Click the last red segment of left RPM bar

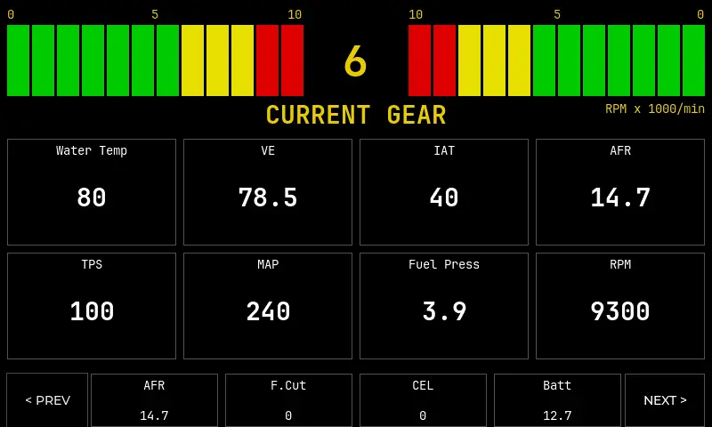point(292,60)
